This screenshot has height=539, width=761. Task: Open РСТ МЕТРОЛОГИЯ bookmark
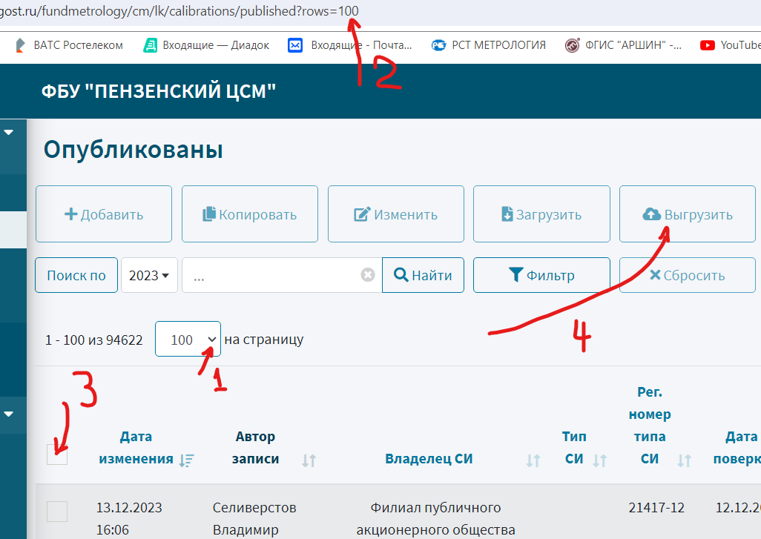click(x=490, y=45)
